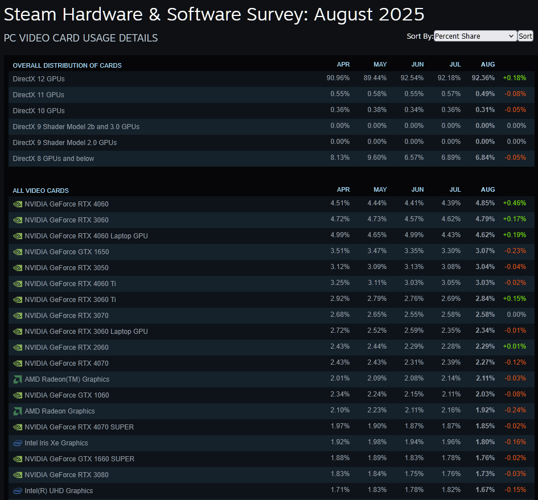The width and height of the screenshot is (538, 500).
Task: Click the NVIDIA GeForce RTX 4060 name
Action: click(x=67, y=204)
